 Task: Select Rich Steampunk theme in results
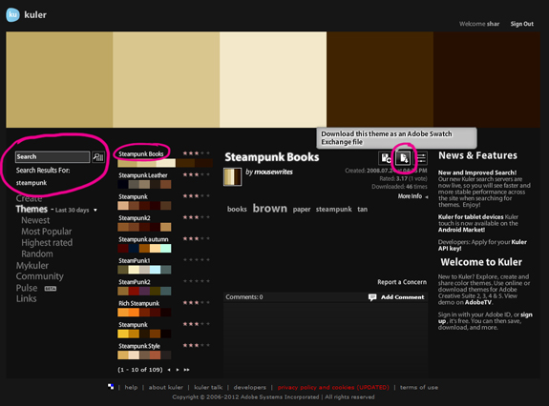point(138,303)
